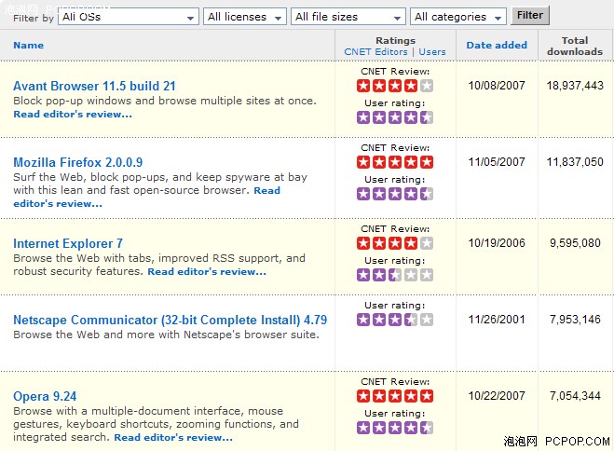Sort the list by Name column
Screen dimensions: 614x451
(29, 45)
